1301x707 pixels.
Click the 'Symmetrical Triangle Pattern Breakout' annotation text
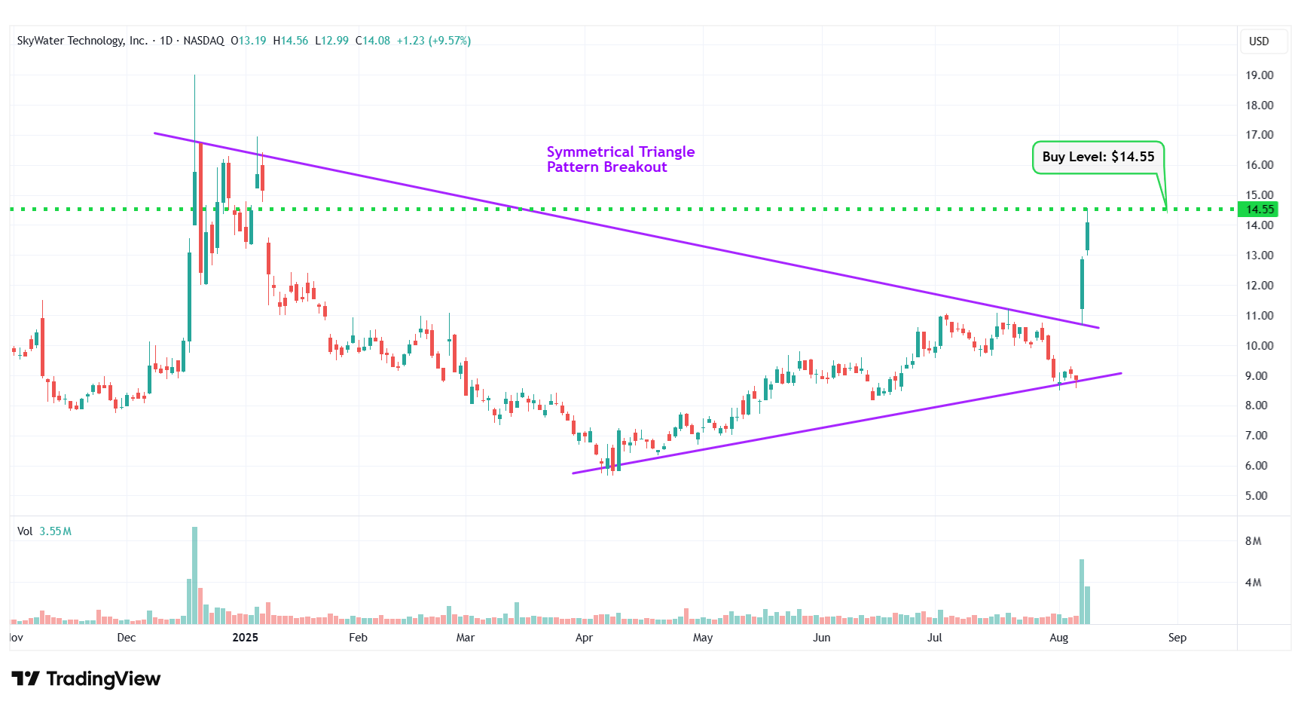(x=621, y=159)
